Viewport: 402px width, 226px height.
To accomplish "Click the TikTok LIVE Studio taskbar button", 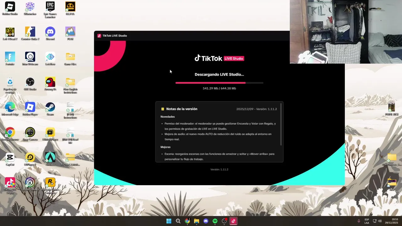I will [x=233, y=221].
